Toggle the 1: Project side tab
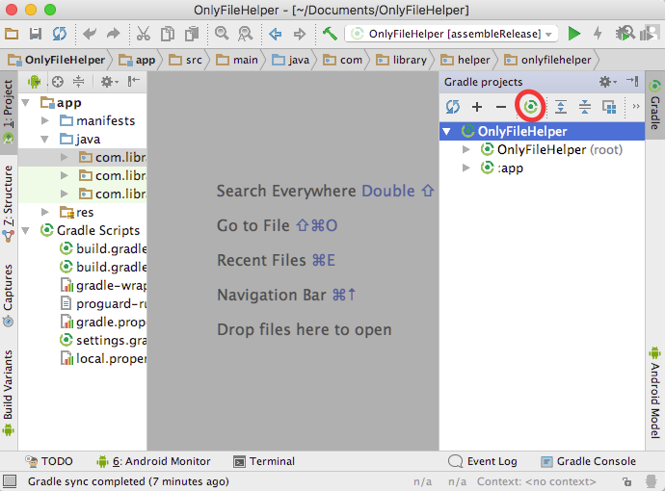 (x=9, y=112)
